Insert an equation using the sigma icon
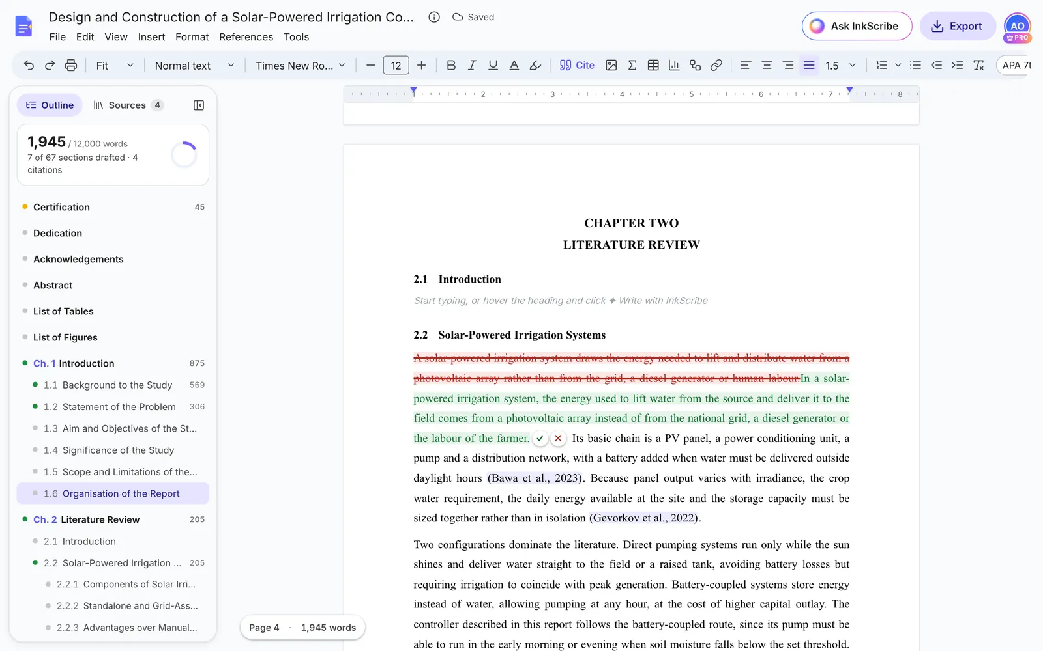Screen dimensions: 1043x651 pos(632,65)
